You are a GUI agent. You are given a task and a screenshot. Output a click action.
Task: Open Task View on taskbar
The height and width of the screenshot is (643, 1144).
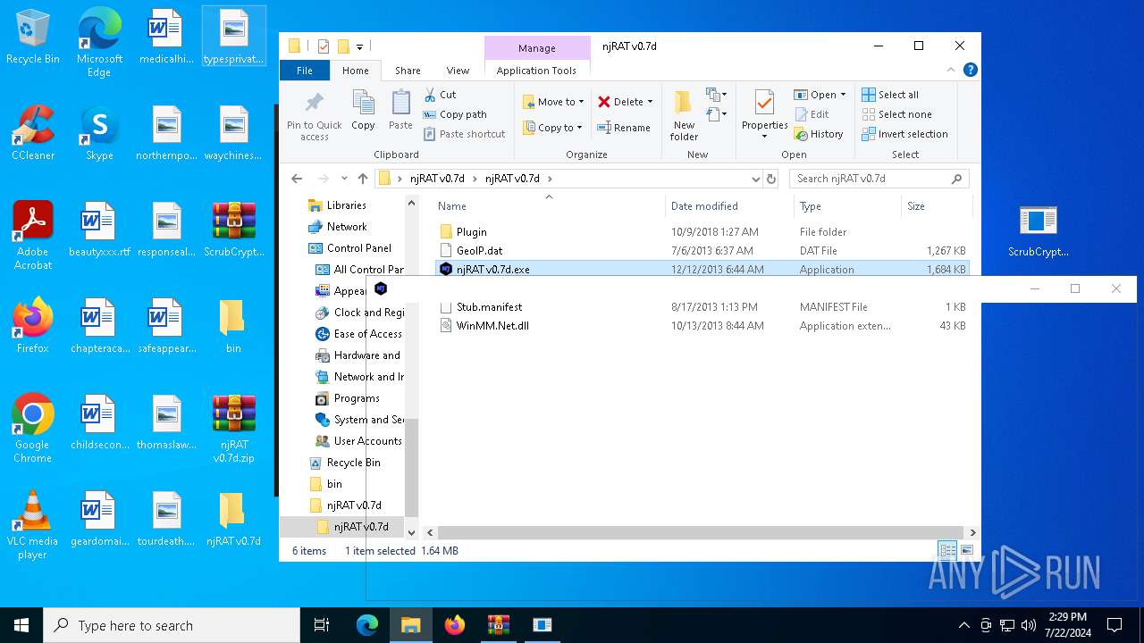point(322,625)
